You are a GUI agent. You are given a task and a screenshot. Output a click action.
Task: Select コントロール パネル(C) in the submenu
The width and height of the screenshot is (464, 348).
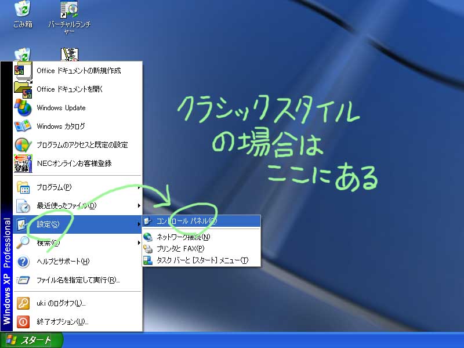[186, 221]
